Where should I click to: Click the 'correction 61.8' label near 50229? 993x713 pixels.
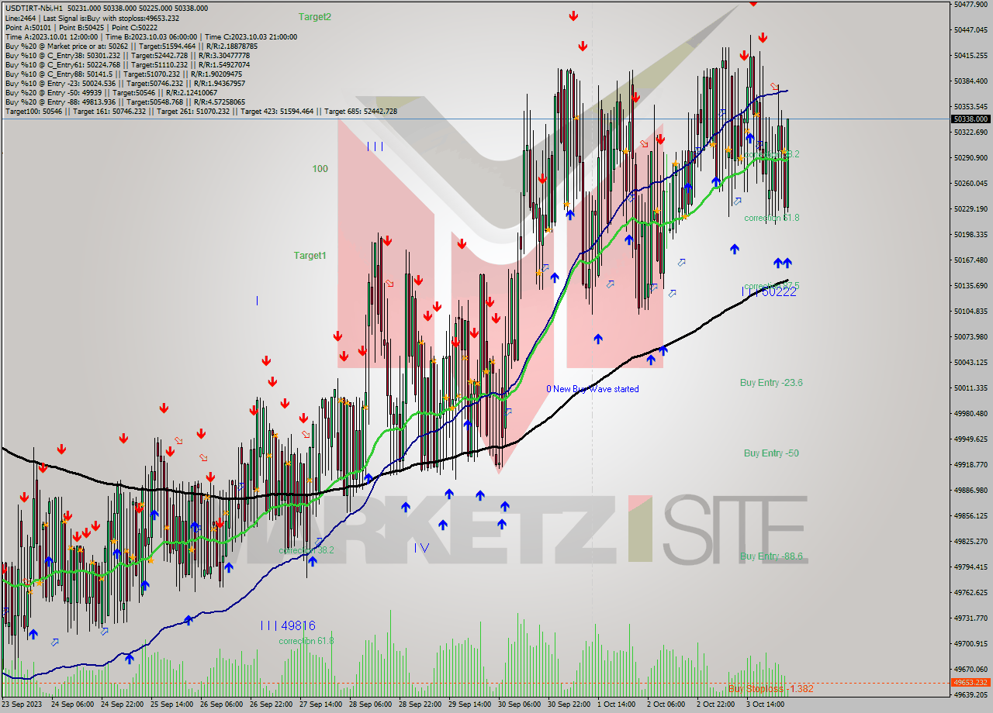coord(772,219)
